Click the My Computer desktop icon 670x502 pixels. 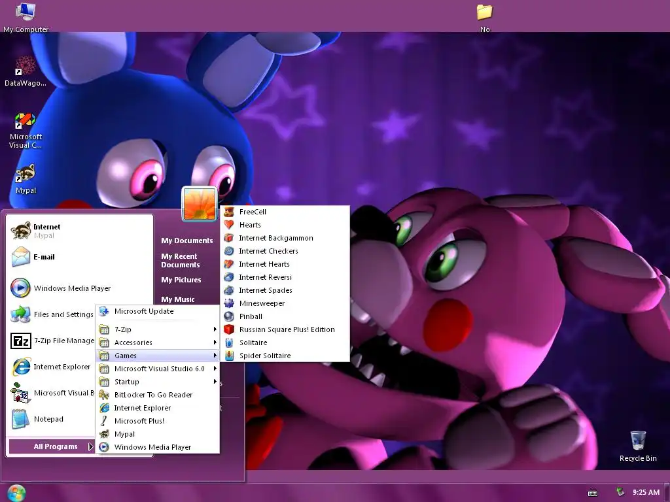pos(26,18)
